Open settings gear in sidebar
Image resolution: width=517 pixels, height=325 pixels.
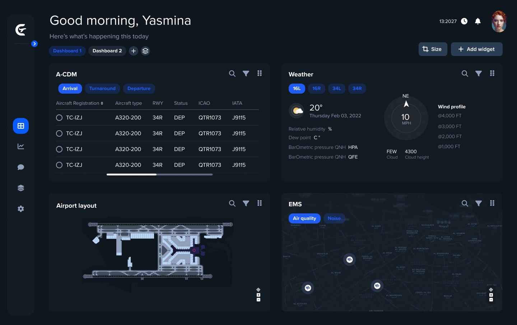coord(21,209)
